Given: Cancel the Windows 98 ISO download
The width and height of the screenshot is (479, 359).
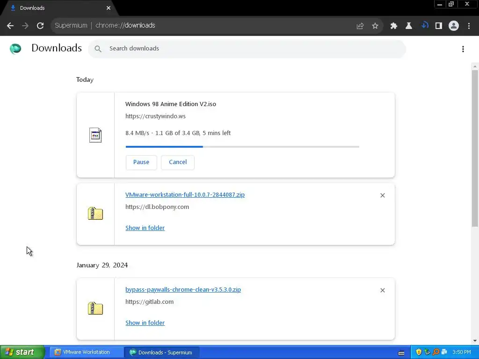Looking at the screenshot, I should (x=178, y=162).
